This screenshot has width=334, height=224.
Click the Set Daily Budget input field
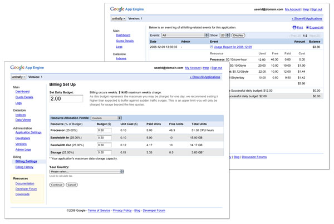pyautogui.click(x=66, y=98)
